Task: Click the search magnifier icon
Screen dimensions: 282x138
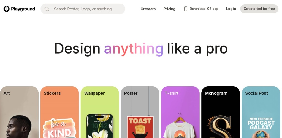Action: tap(47, 9)
